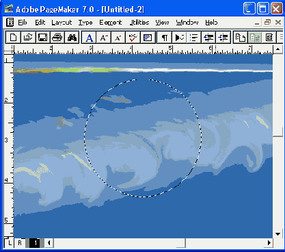Click the horizontal scrollbar right arrow
The image size is (285, 252).
(269, 243)
